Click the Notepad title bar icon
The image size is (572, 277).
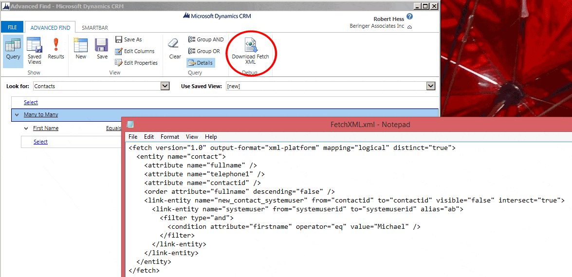click(130, 125)
